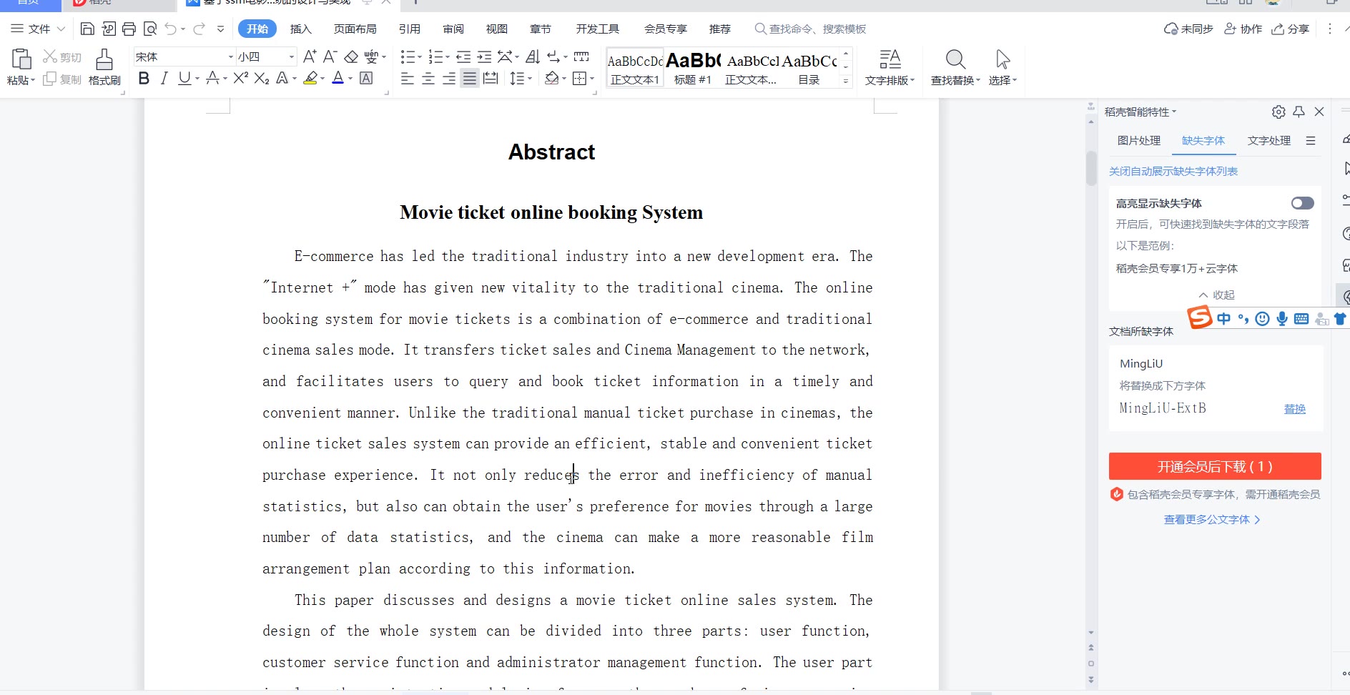Click the clear formatting eraser icon
The width and height of the screenshot is (1350, 695).
[351, 56]
